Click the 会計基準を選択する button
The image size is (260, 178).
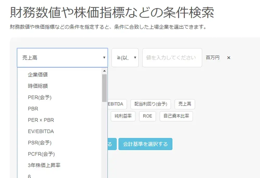tap(145, 144)
